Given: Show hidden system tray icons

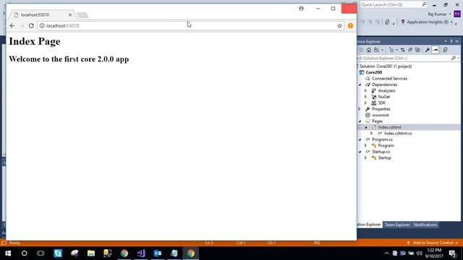Looking at the screenshot, I should (386, 253).
